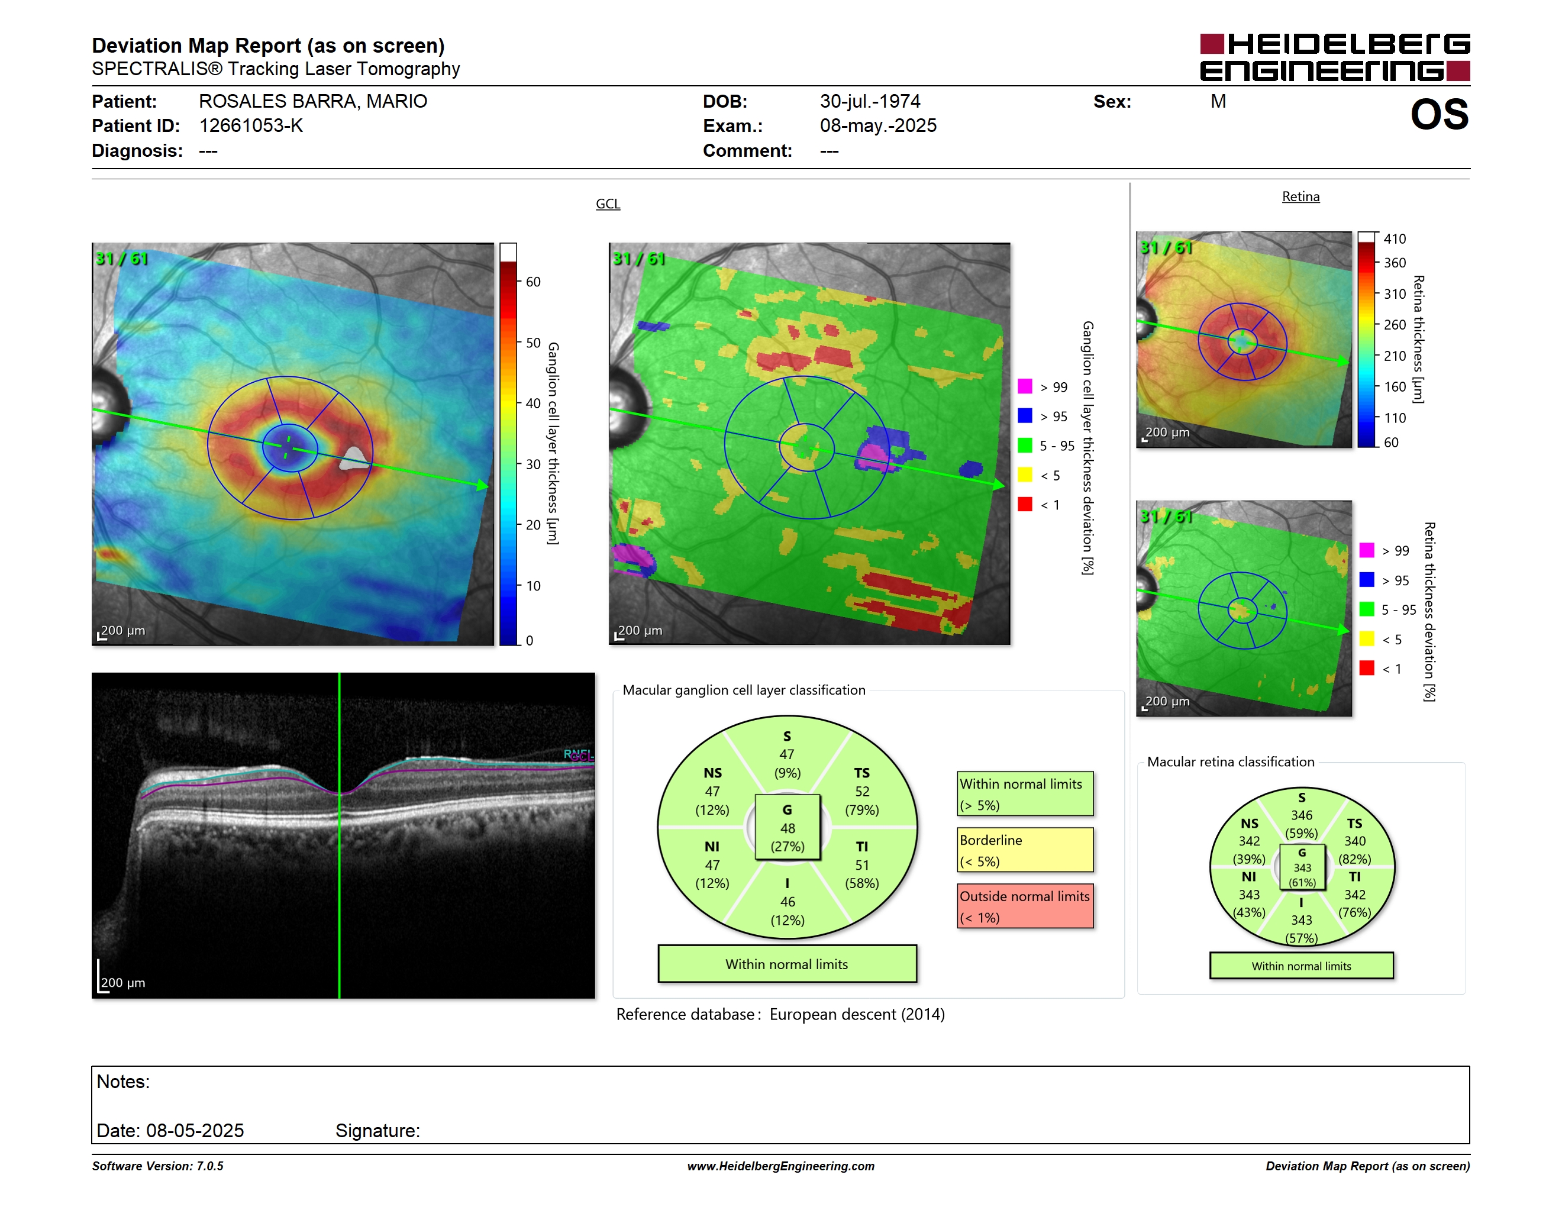This screenshot has height=1207, width=1562.
Task: Click the 'Within normal limits (> 5%)' legend box
Action: 1025,793
